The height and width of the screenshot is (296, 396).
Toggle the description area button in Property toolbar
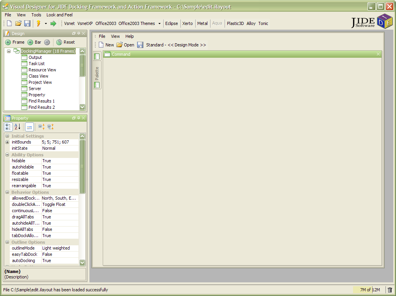tap(29, 127)
